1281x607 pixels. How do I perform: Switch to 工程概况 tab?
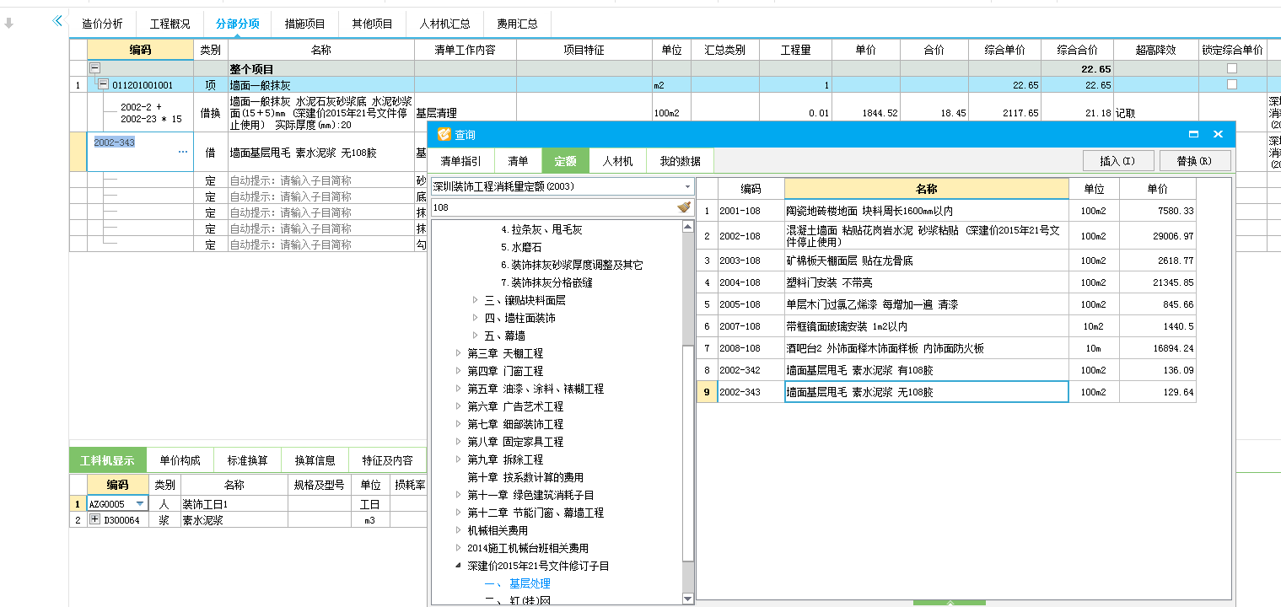point(170,24)
